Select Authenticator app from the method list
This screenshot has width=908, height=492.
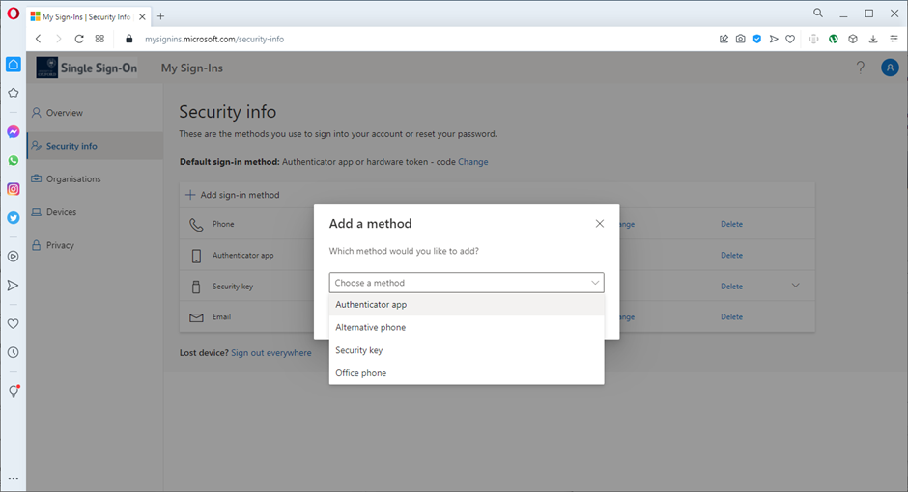(371, 304)
